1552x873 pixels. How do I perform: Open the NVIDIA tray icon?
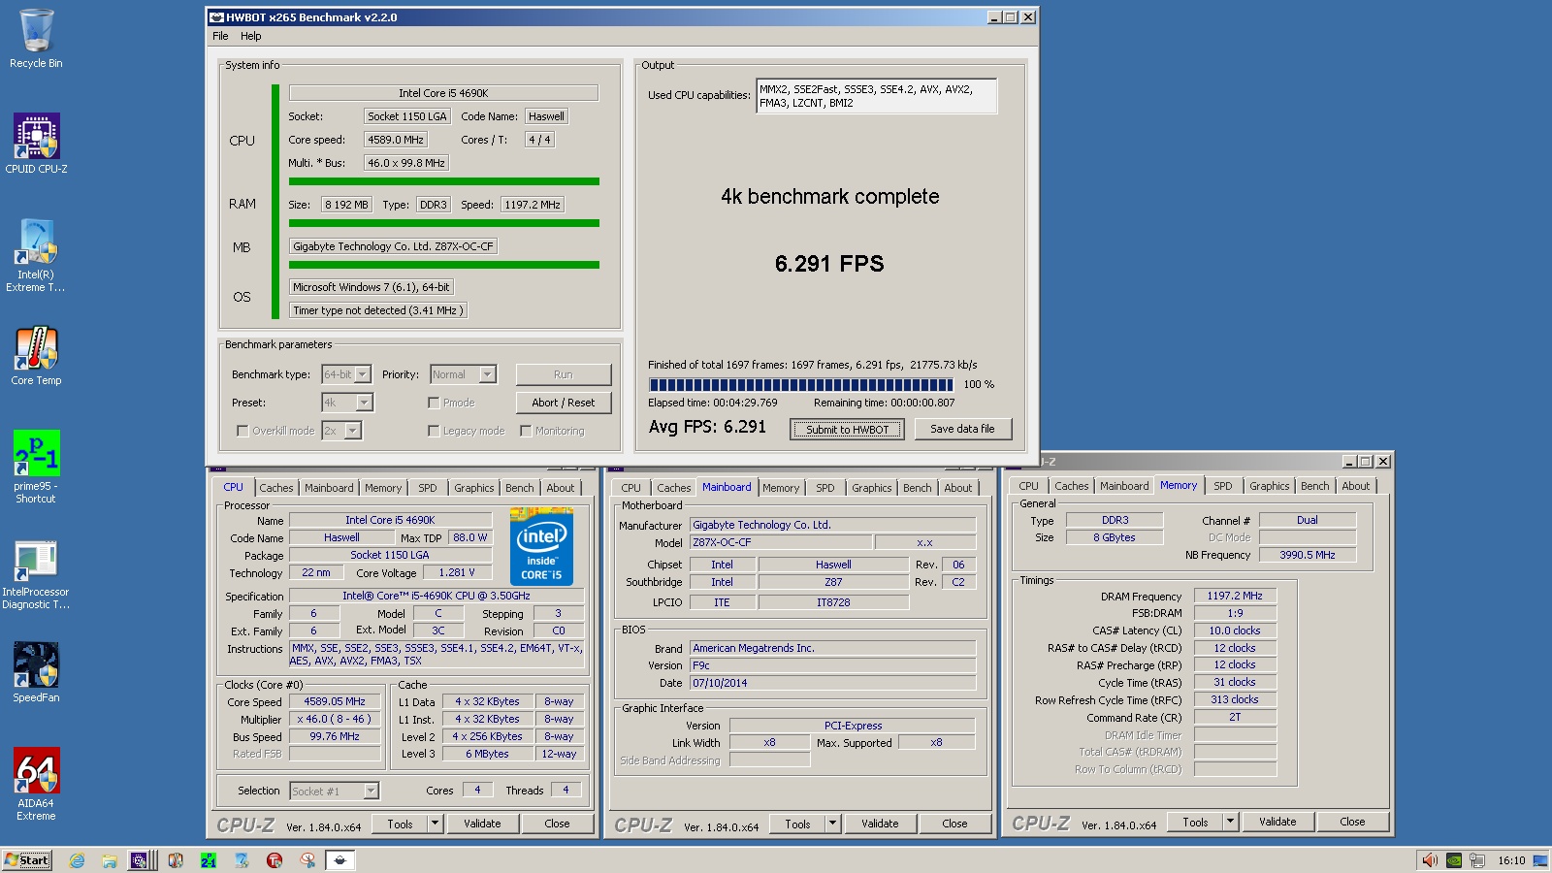[x=1453, y=860]
